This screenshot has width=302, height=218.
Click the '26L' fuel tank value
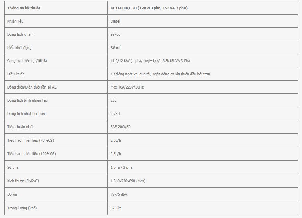113,100
